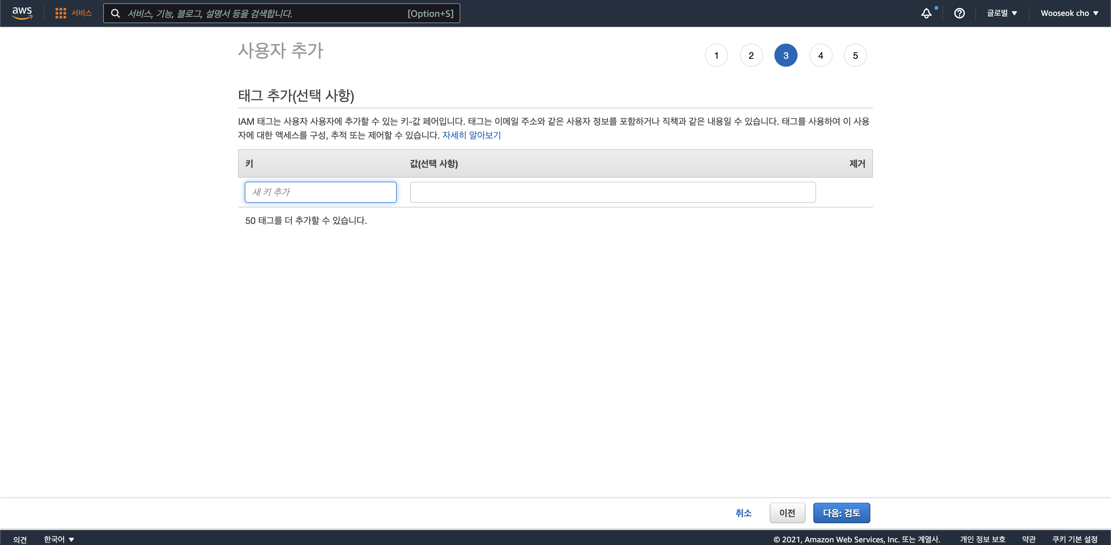This screenshot has height=545, width=1111.
Task: Jump to wizard step 5
Action: [855, 55]
